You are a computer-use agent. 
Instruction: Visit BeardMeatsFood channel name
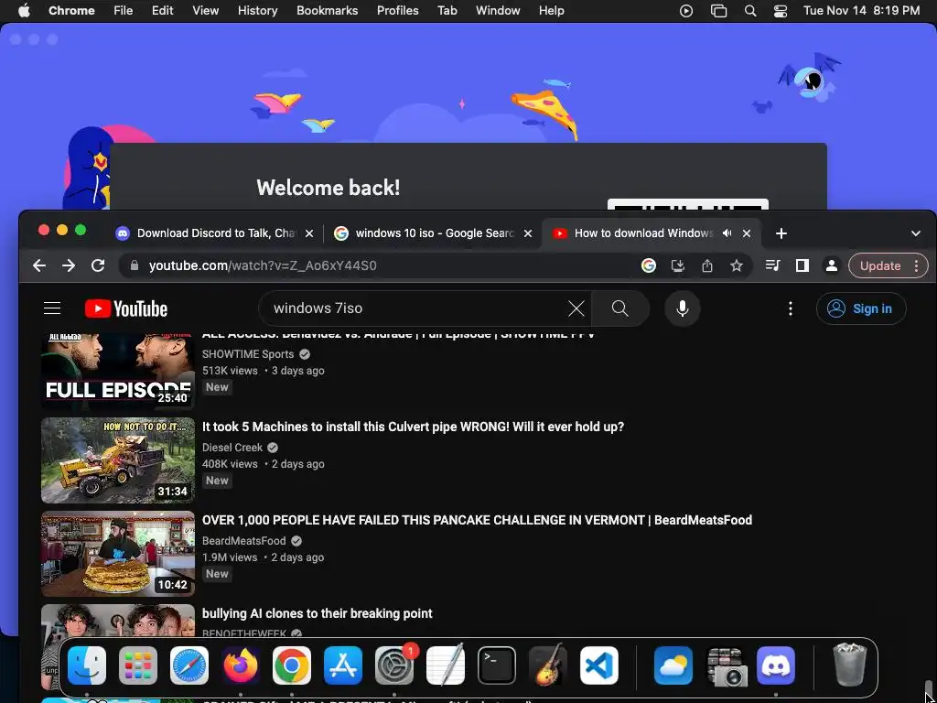(x=243, y=540)
